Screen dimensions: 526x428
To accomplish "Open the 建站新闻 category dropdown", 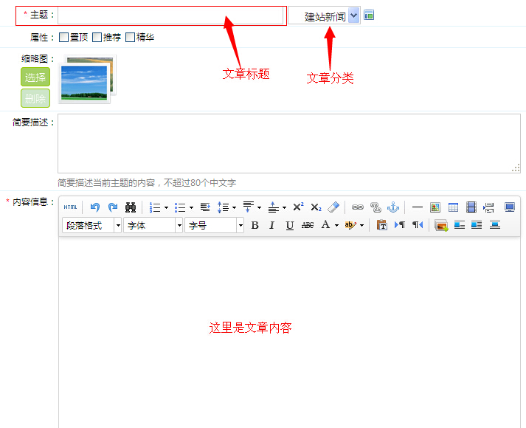I will point(353,15).
